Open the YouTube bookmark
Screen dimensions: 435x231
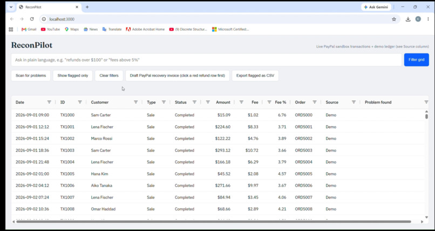click(50, 29)
